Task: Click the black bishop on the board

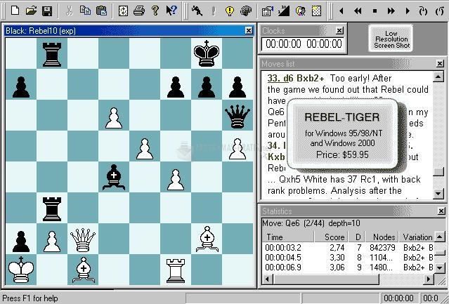Action: [x=114, y=178]
